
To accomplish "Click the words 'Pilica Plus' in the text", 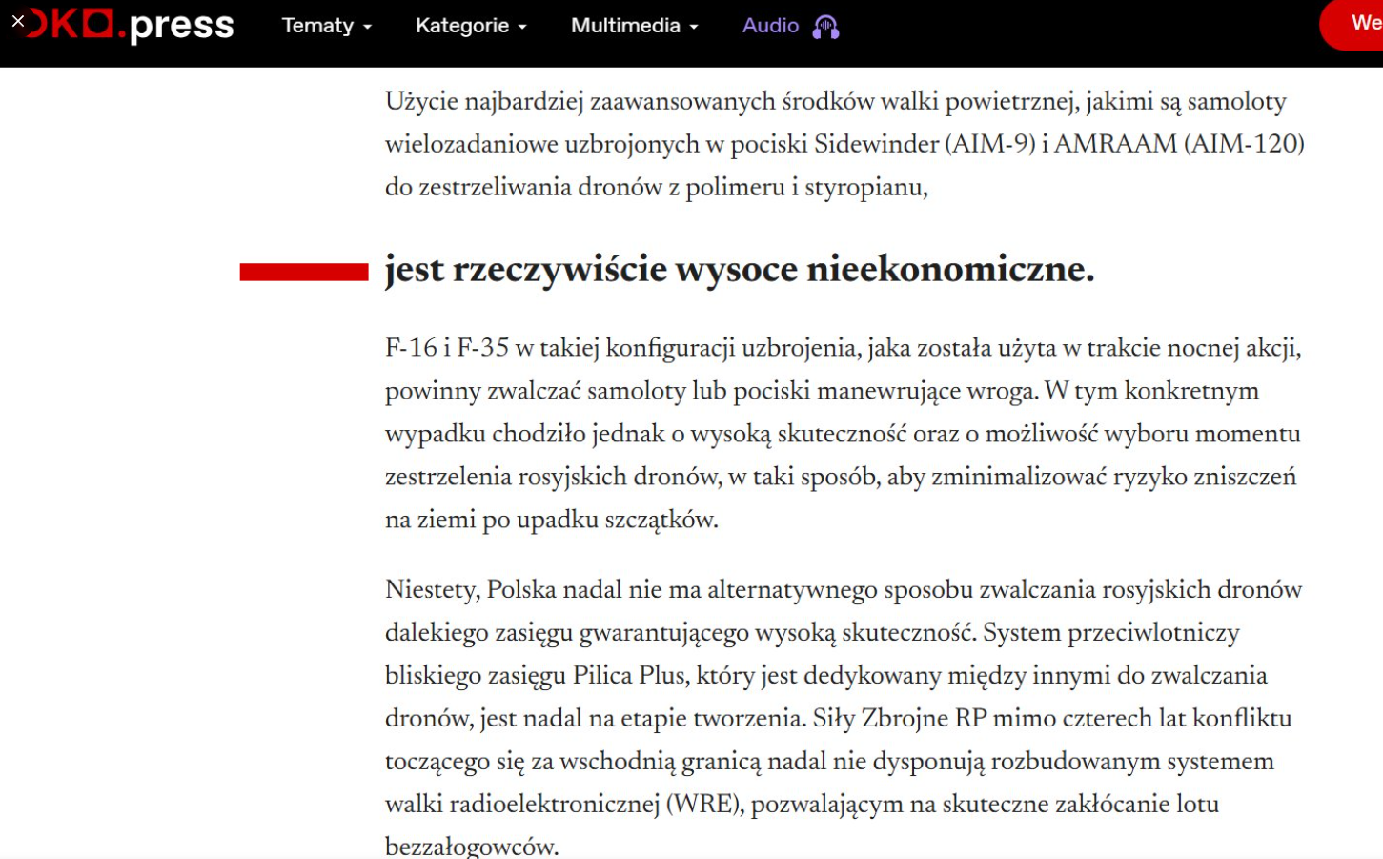I will (x=628, y=676).
